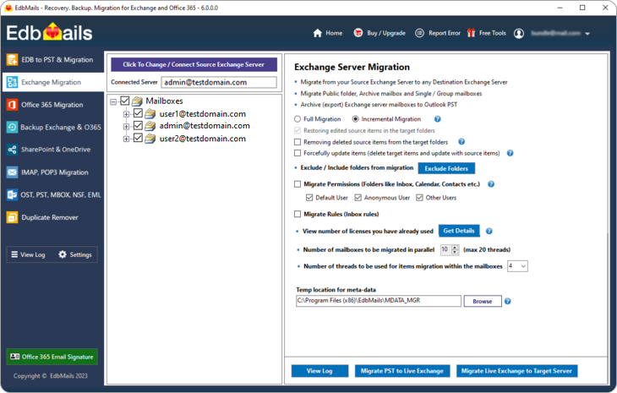Click help icon beside the Browse button
Viewport: 617px width, 393px height.
point(508,302)
